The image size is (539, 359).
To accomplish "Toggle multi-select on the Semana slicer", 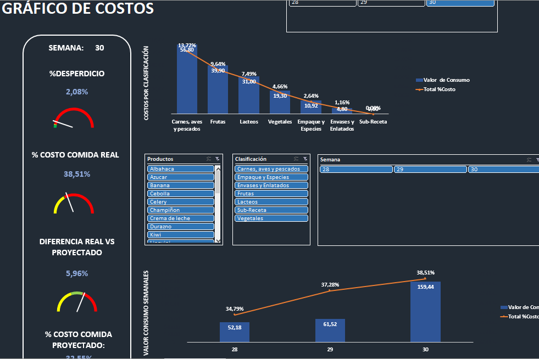I will click(529, 159).
